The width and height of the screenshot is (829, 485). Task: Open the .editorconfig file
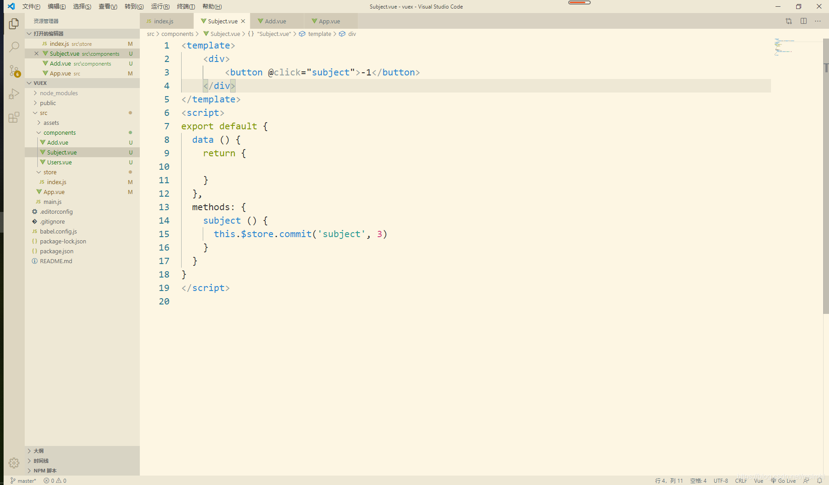coord(82,212)
